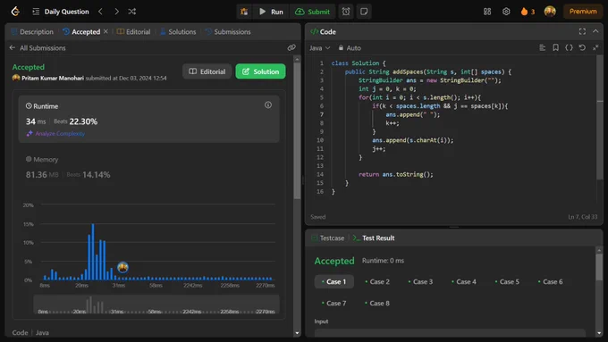The width and height of the screenshot is (608, 342).
Task: Open the timer alarm clock icon
Action: click(346, 12)
